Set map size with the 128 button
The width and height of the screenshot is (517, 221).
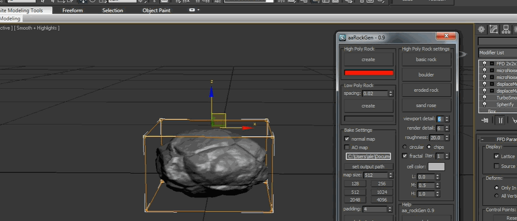[355, 184]
